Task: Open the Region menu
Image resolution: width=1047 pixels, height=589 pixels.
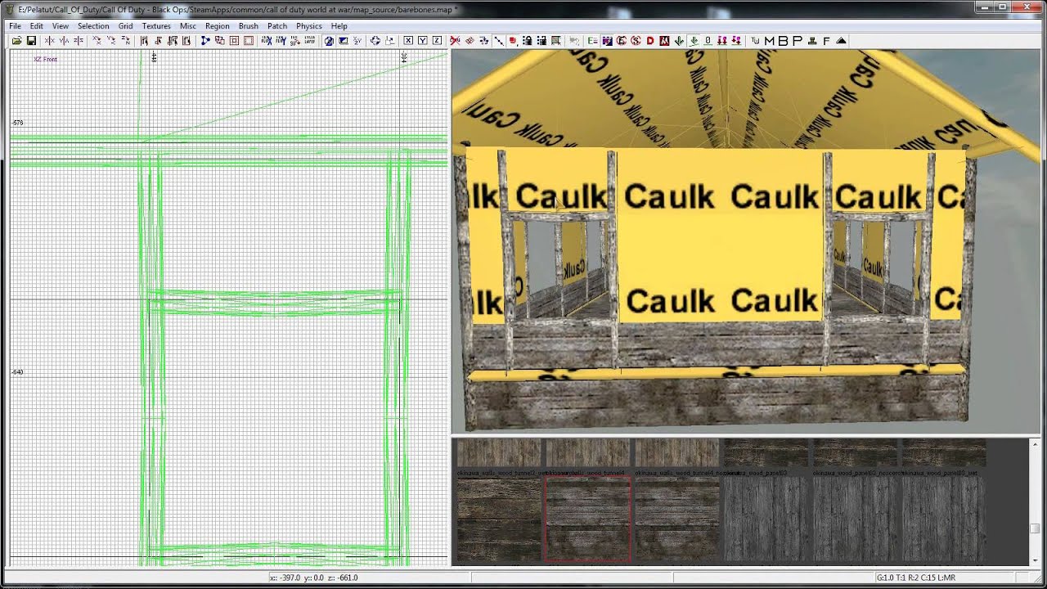Action: pyautogui.click(x=217, y=26)
